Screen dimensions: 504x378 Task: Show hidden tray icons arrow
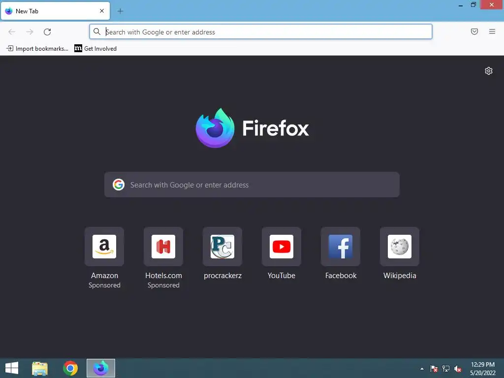click(422, 369)
